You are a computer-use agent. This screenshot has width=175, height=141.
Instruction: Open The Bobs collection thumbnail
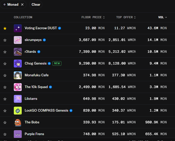click(x=18, y=122)
